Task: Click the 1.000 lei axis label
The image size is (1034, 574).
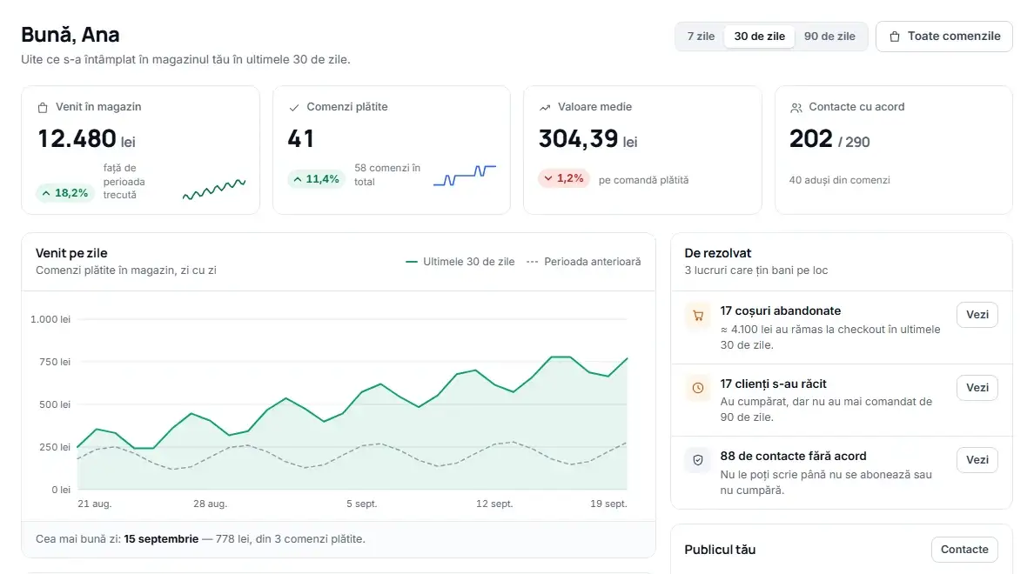Action: point(50,320)
